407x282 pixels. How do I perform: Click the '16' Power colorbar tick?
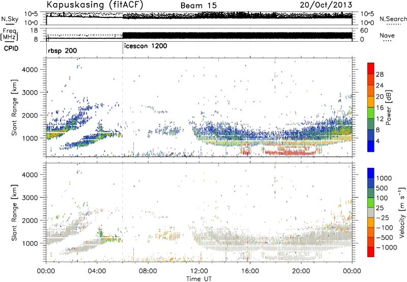pos(380,108)
